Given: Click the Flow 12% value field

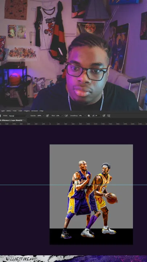Looking at the screenshot, I should [58, 116].
